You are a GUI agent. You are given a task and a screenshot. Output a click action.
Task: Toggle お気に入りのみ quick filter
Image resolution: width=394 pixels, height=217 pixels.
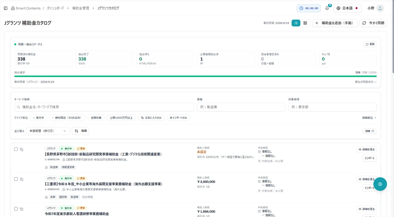pyautogui.click(x=151, y=118)
